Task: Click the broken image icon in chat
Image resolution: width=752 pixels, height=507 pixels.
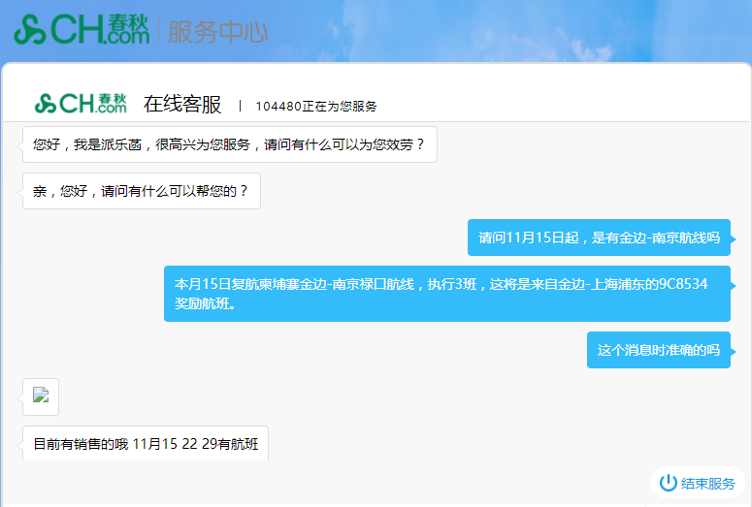Action: [41, 395]
